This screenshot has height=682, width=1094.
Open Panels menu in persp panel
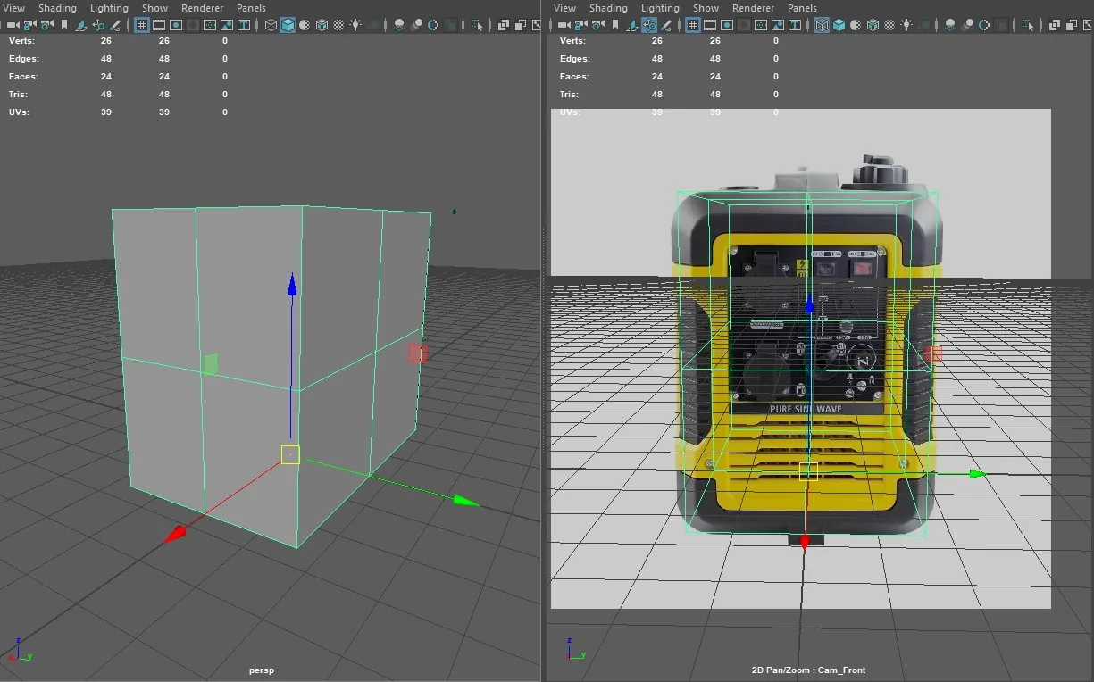point(251,8)
